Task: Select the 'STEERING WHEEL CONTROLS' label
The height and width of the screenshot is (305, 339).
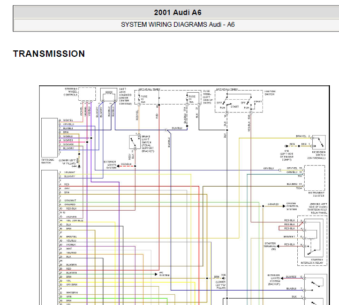Action: [71, 92]
